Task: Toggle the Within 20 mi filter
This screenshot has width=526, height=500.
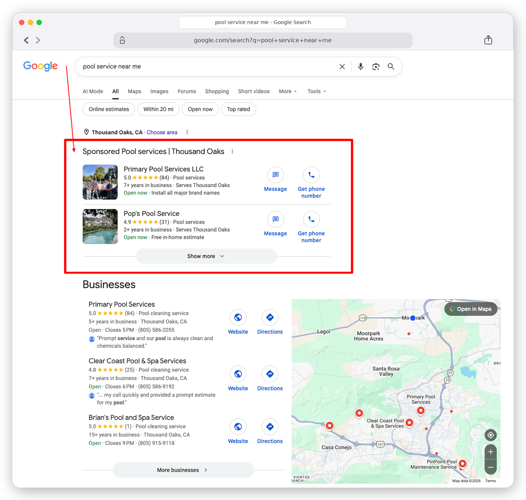Action: tap(159, 109)
